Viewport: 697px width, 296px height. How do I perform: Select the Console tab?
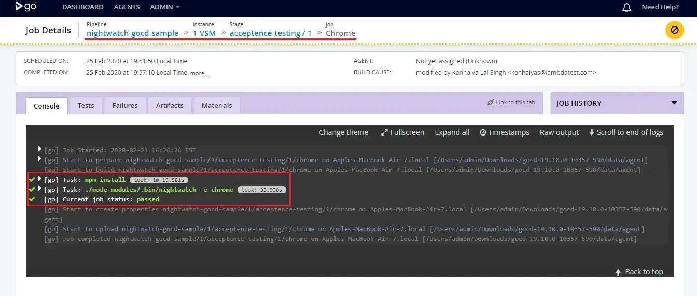pos(47,105)
